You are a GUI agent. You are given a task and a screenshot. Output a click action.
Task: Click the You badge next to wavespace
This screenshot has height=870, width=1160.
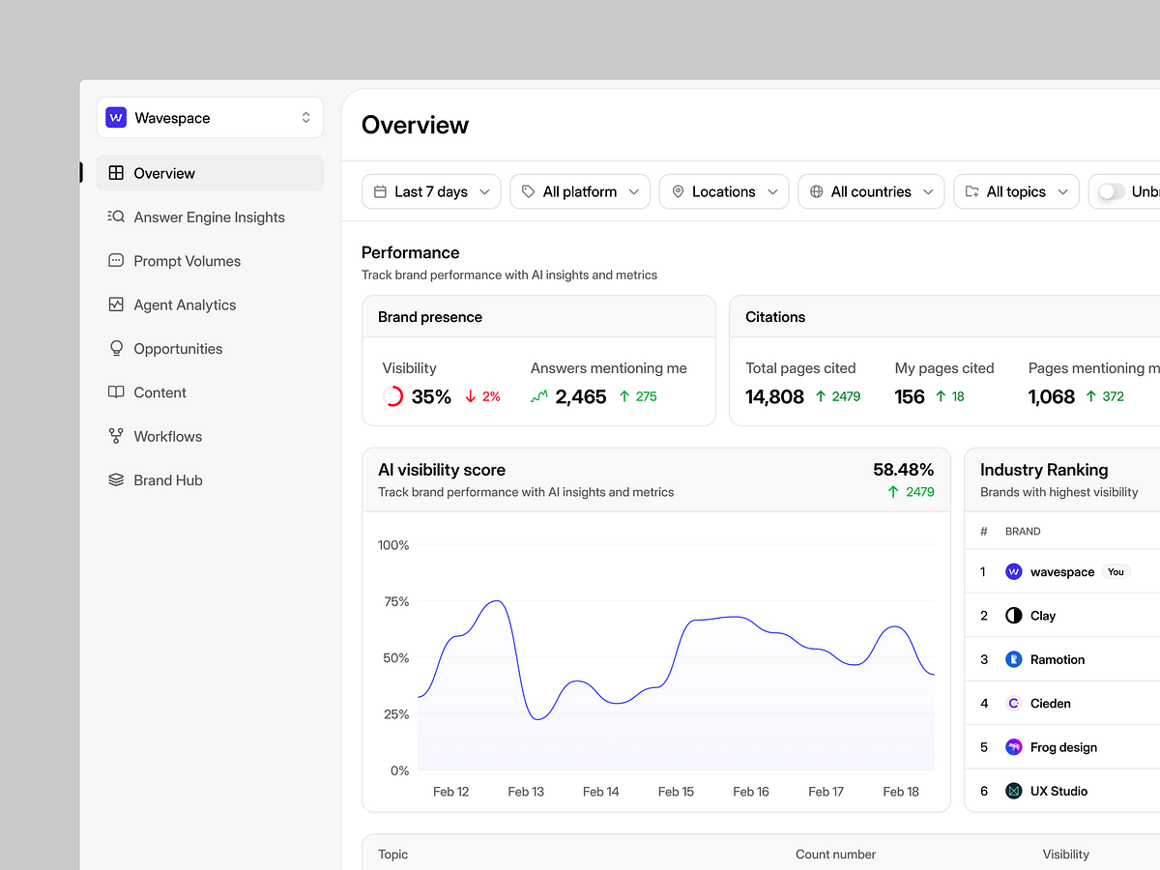pos(1115,571)
